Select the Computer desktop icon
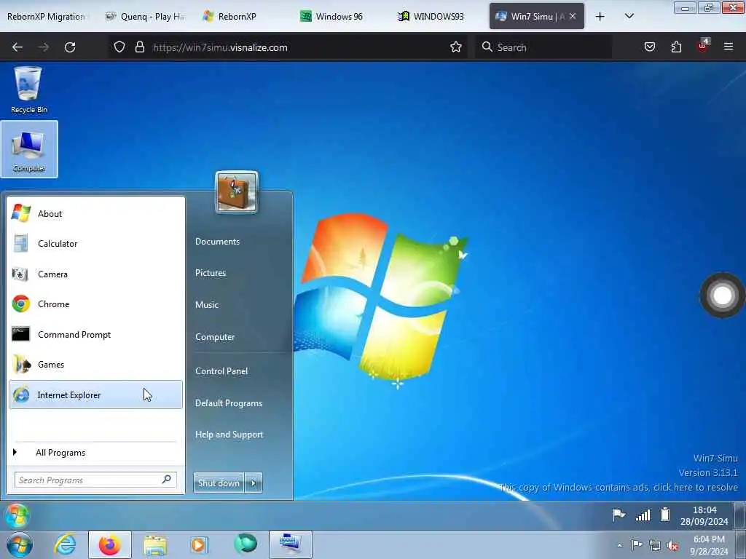This screenshot has width=746, height=559. (x=29, y=149)
